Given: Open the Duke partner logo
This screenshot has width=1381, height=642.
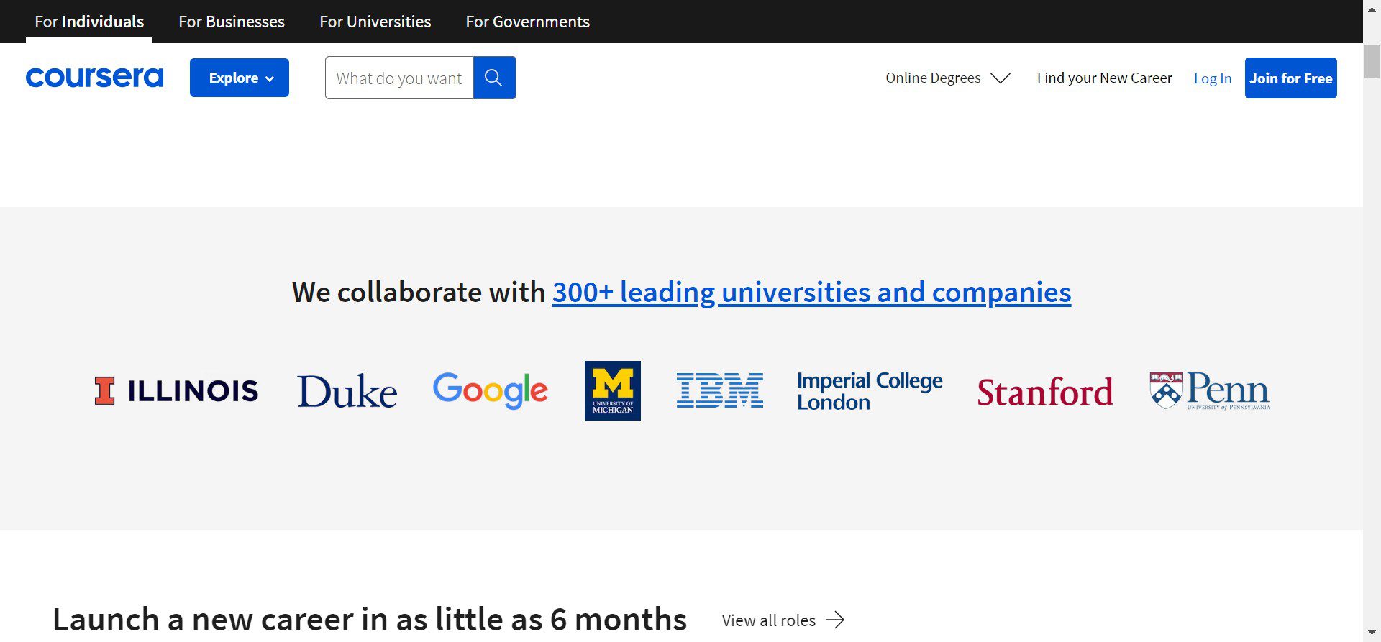Looking at the screenshot, I should pyautogui.click(x=347, y=391).
